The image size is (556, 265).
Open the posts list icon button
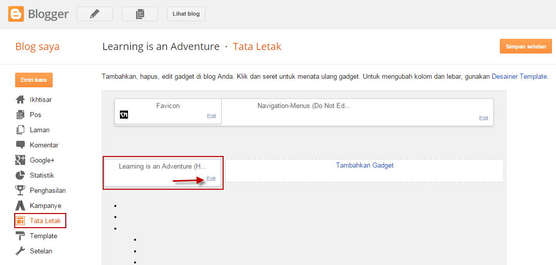140,14
